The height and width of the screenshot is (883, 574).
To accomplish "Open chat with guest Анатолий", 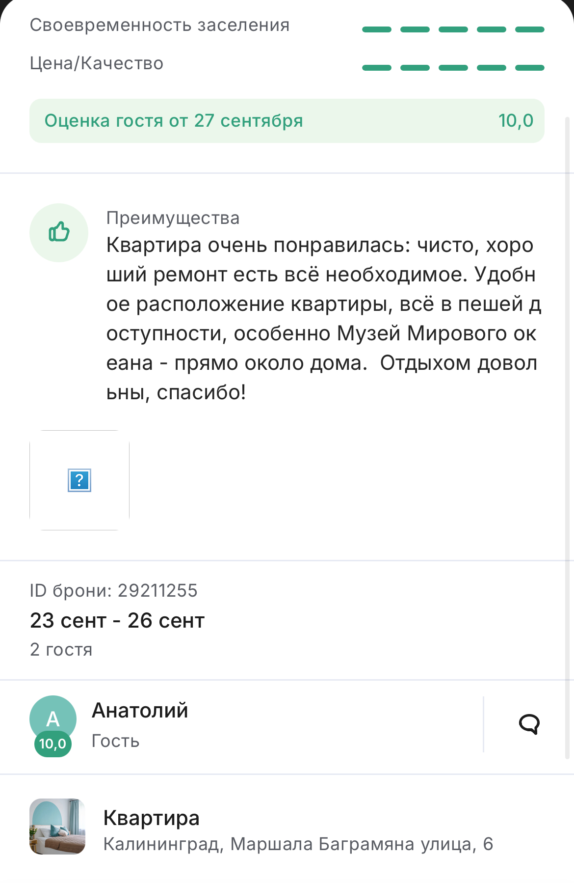I will (x=529, y=724).
